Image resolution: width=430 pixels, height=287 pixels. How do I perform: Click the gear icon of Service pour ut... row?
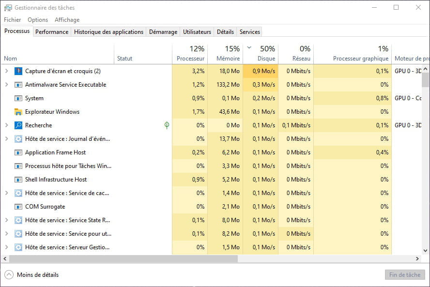coord(18,234)
